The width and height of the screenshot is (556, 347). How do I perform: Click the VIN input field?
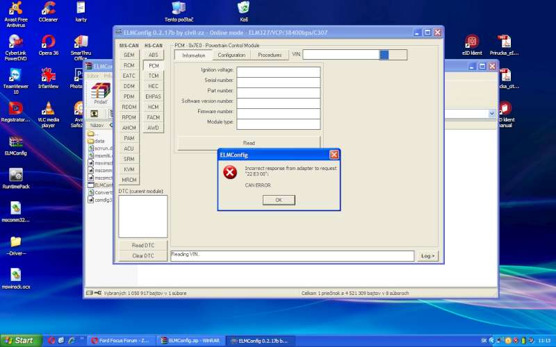[x=341, y=55]
